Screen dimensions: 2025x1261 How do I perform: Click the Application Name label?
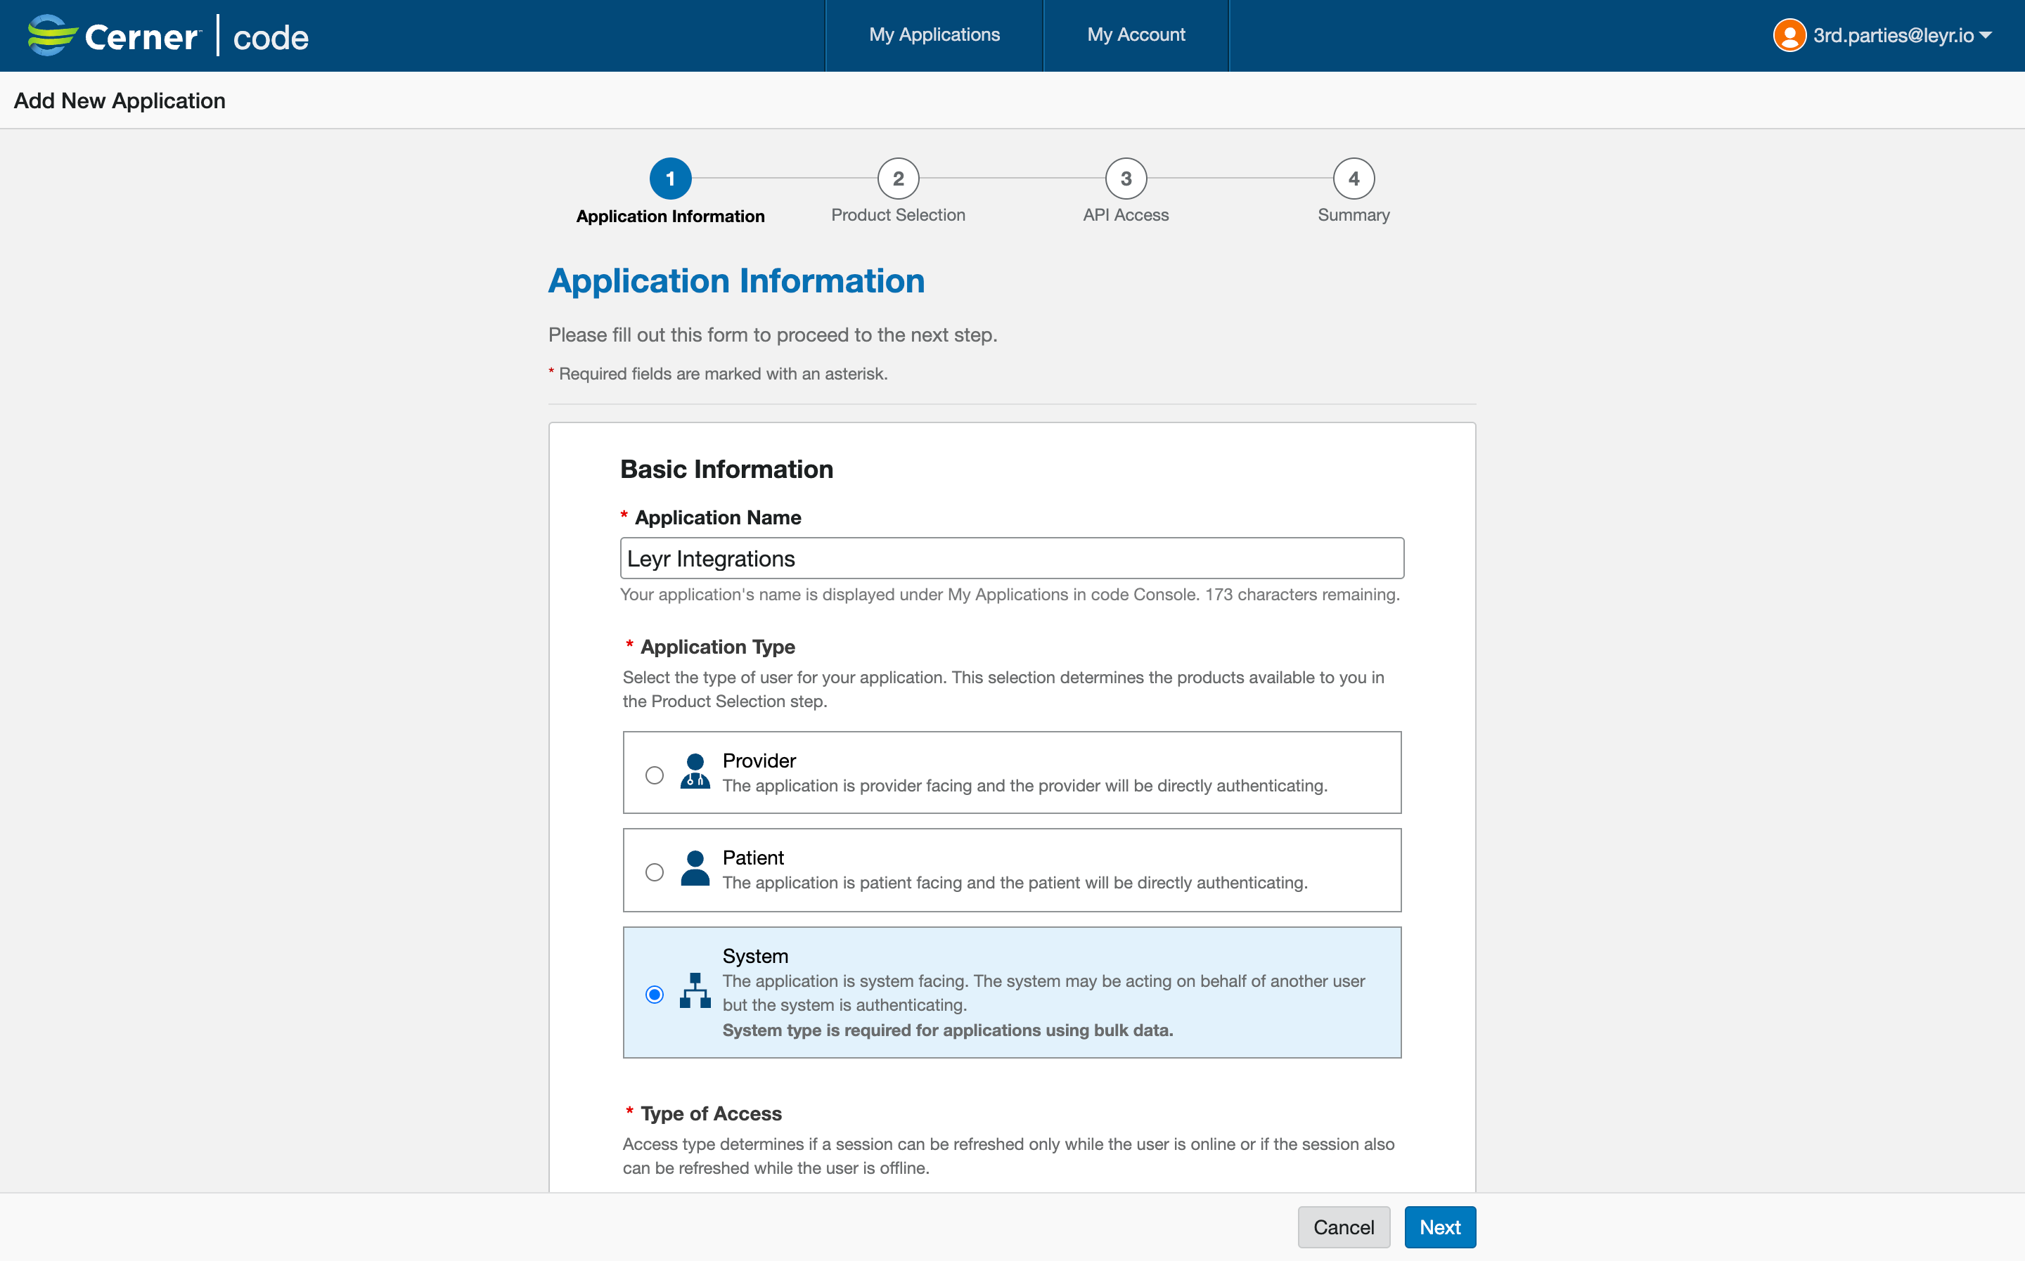[x=717, y=517]
